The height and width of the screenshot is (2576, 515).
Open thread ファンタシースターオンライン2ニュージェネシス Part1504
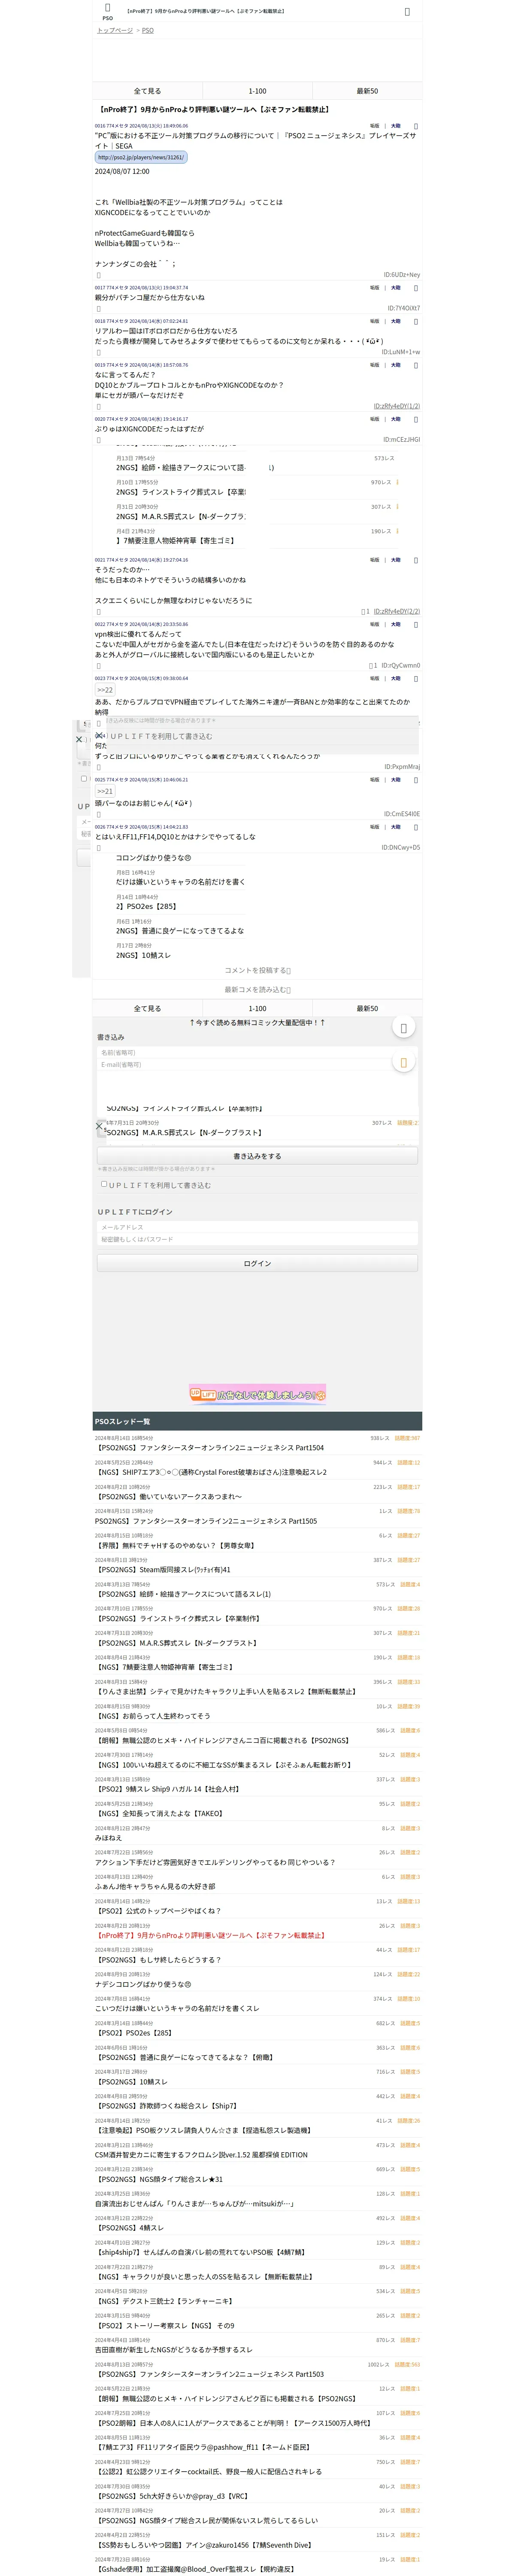click(210, 1448)
